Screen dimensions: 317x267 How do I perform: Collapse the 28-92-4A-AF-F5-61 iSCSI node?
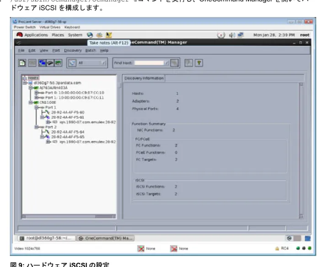[42, 117]
